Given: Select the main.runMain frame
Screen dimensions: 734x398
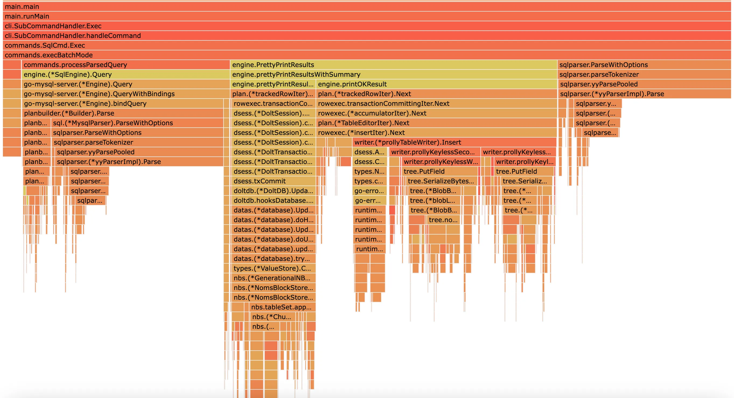Looking at the screenshot, I should coord(367,16).
